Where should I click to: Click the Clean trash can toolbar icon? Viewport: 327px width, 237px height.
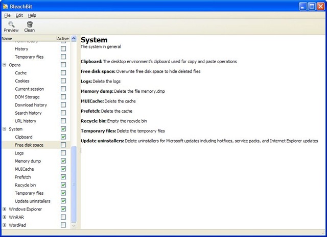click(x=30, y=24)
